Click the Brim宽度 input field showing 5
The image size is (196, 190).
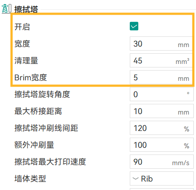coord(161,77)
